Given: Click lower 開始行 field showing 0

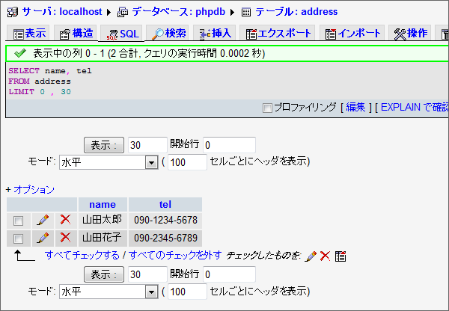Looking at the screenshot, I should [229, 274].
